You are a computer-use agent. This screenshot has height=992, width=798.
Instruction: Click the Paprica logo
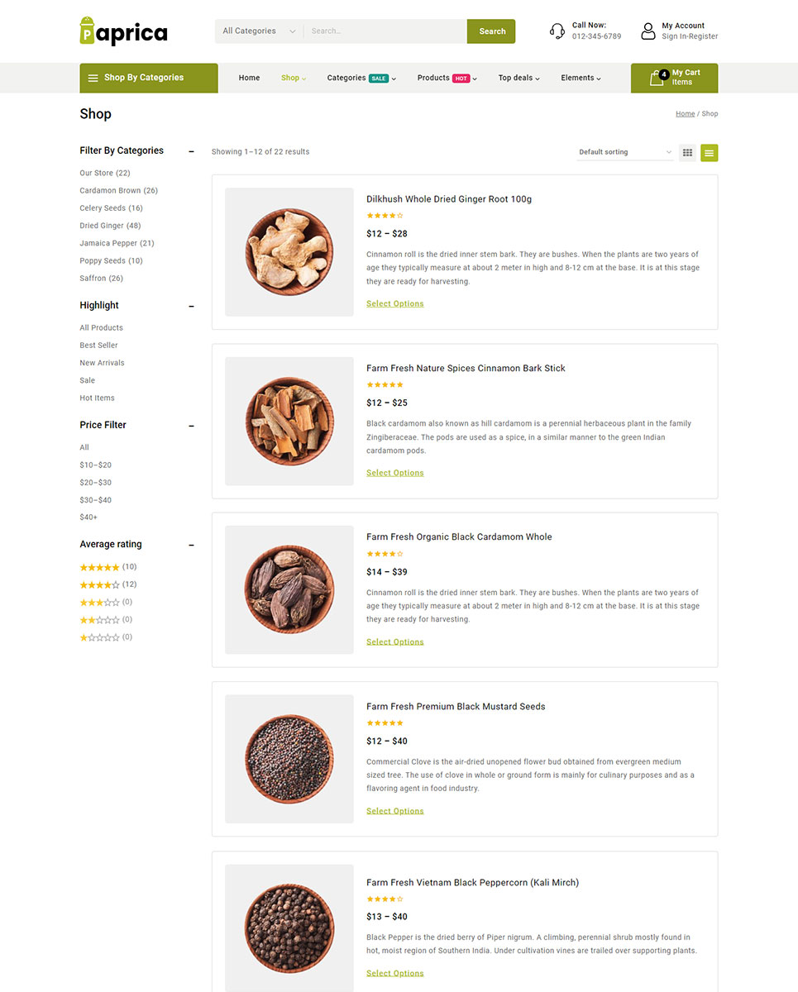point(123,31)
